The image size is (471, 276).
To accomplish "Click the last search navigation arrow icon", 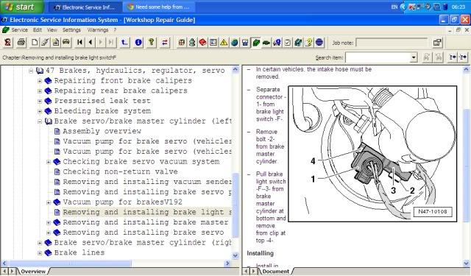I will coord(463,57).
